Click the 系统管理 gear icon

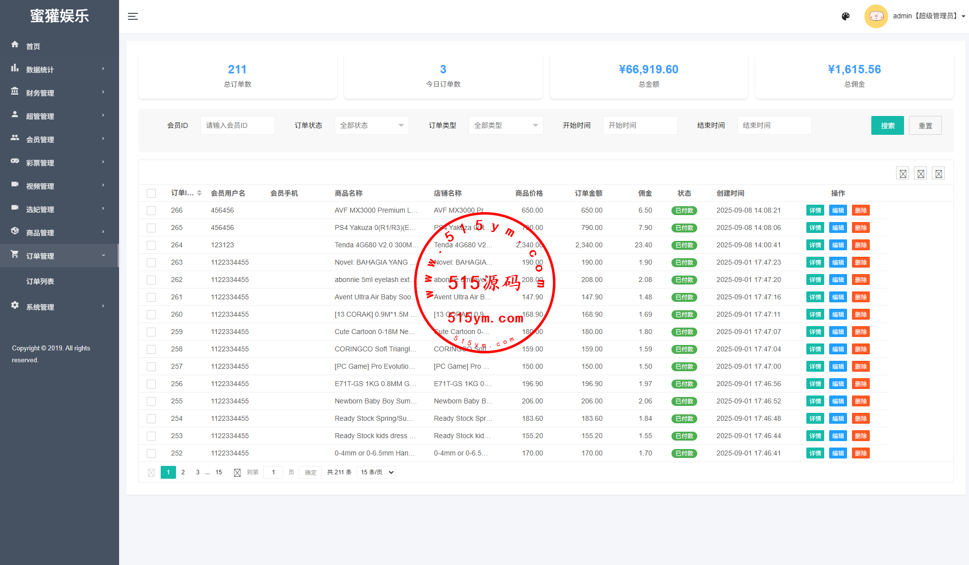pos(15,305)
